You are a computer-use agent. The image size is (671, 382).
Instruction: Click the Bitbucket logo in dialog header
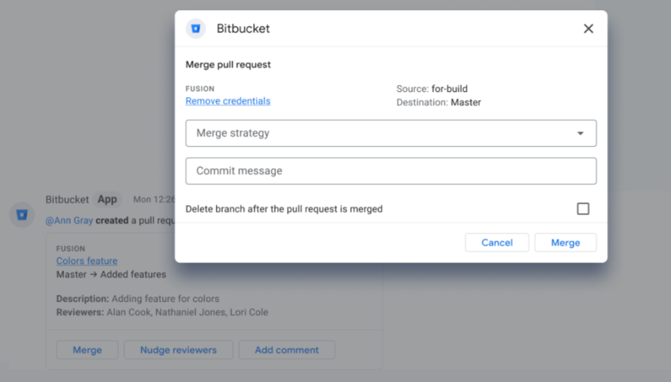click(196, 29)
